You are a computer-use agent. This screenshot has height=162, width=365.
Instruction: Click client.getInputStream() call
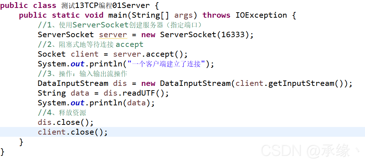click(x=289, y=84)
